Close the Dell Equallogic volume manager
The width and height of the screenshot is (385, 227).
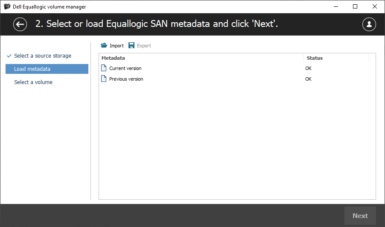click(375, 7)
